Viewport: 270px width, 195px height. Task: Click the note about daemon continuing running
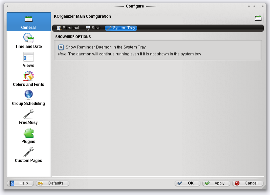[x=130, y=54]
